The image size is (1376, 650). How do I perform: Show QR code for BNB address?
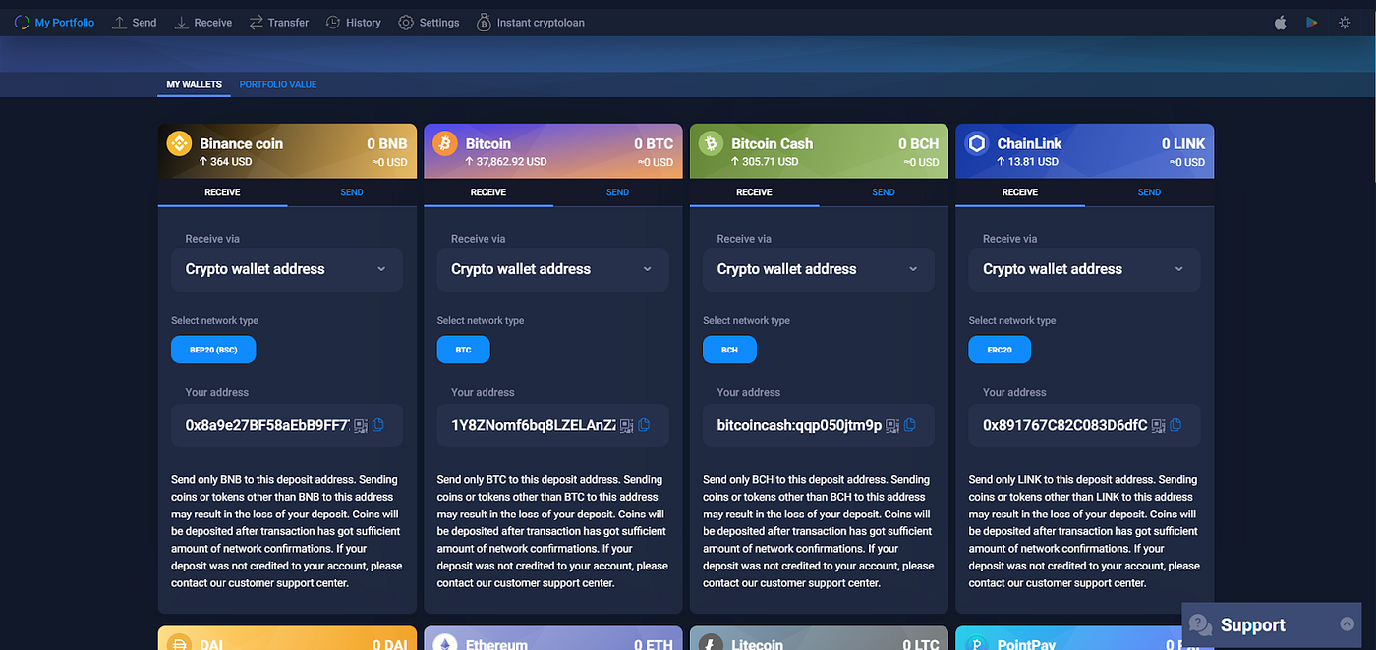361,425
